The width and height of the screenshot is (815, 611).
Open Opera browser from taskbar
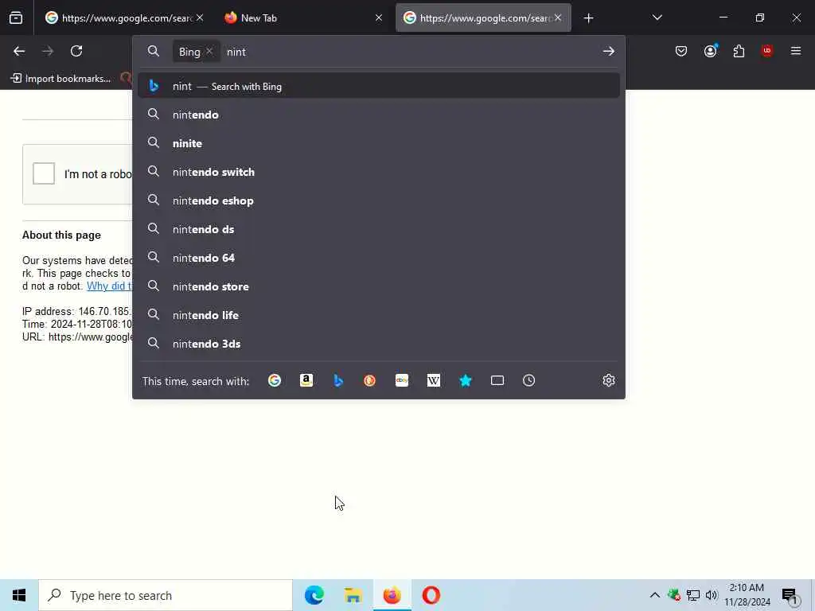click(x=431, y=595)
